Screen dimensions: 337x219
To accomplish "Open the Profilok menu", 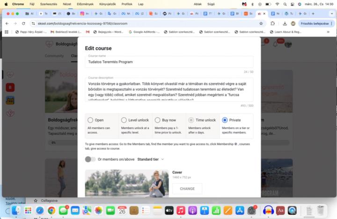I will (127, 4).
